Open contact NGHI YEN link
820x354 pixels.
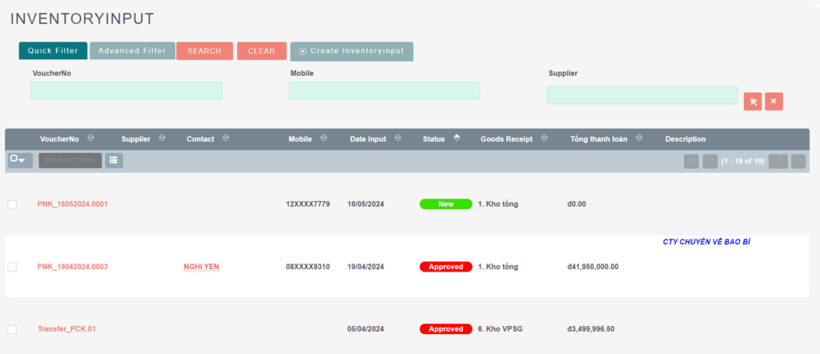[201, 268]
